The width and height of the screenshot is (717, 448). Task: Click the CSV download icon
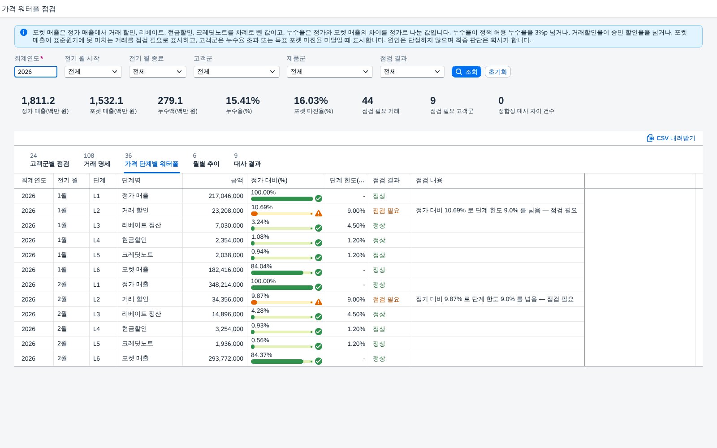pos(650,138)
